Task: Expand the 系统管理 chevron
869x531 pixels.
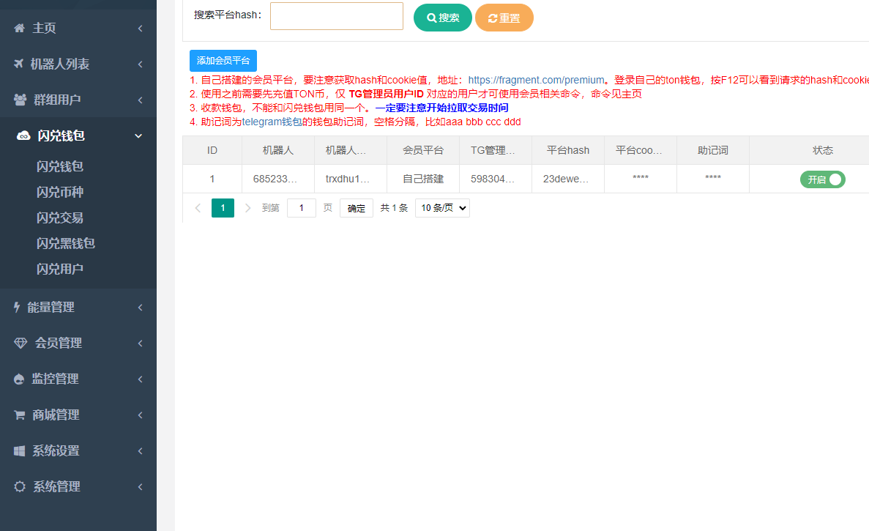Action: click(x=141, y=487)
